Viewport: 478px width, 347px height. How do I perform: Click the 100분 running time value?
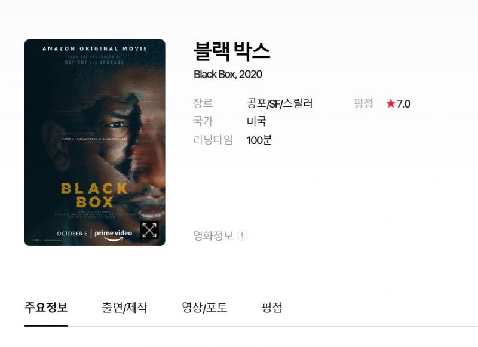[259, 140]
